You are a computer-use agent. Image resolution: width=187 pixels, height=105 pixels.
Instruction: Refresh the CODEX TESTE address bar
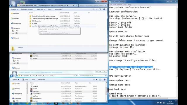(77, 76)
